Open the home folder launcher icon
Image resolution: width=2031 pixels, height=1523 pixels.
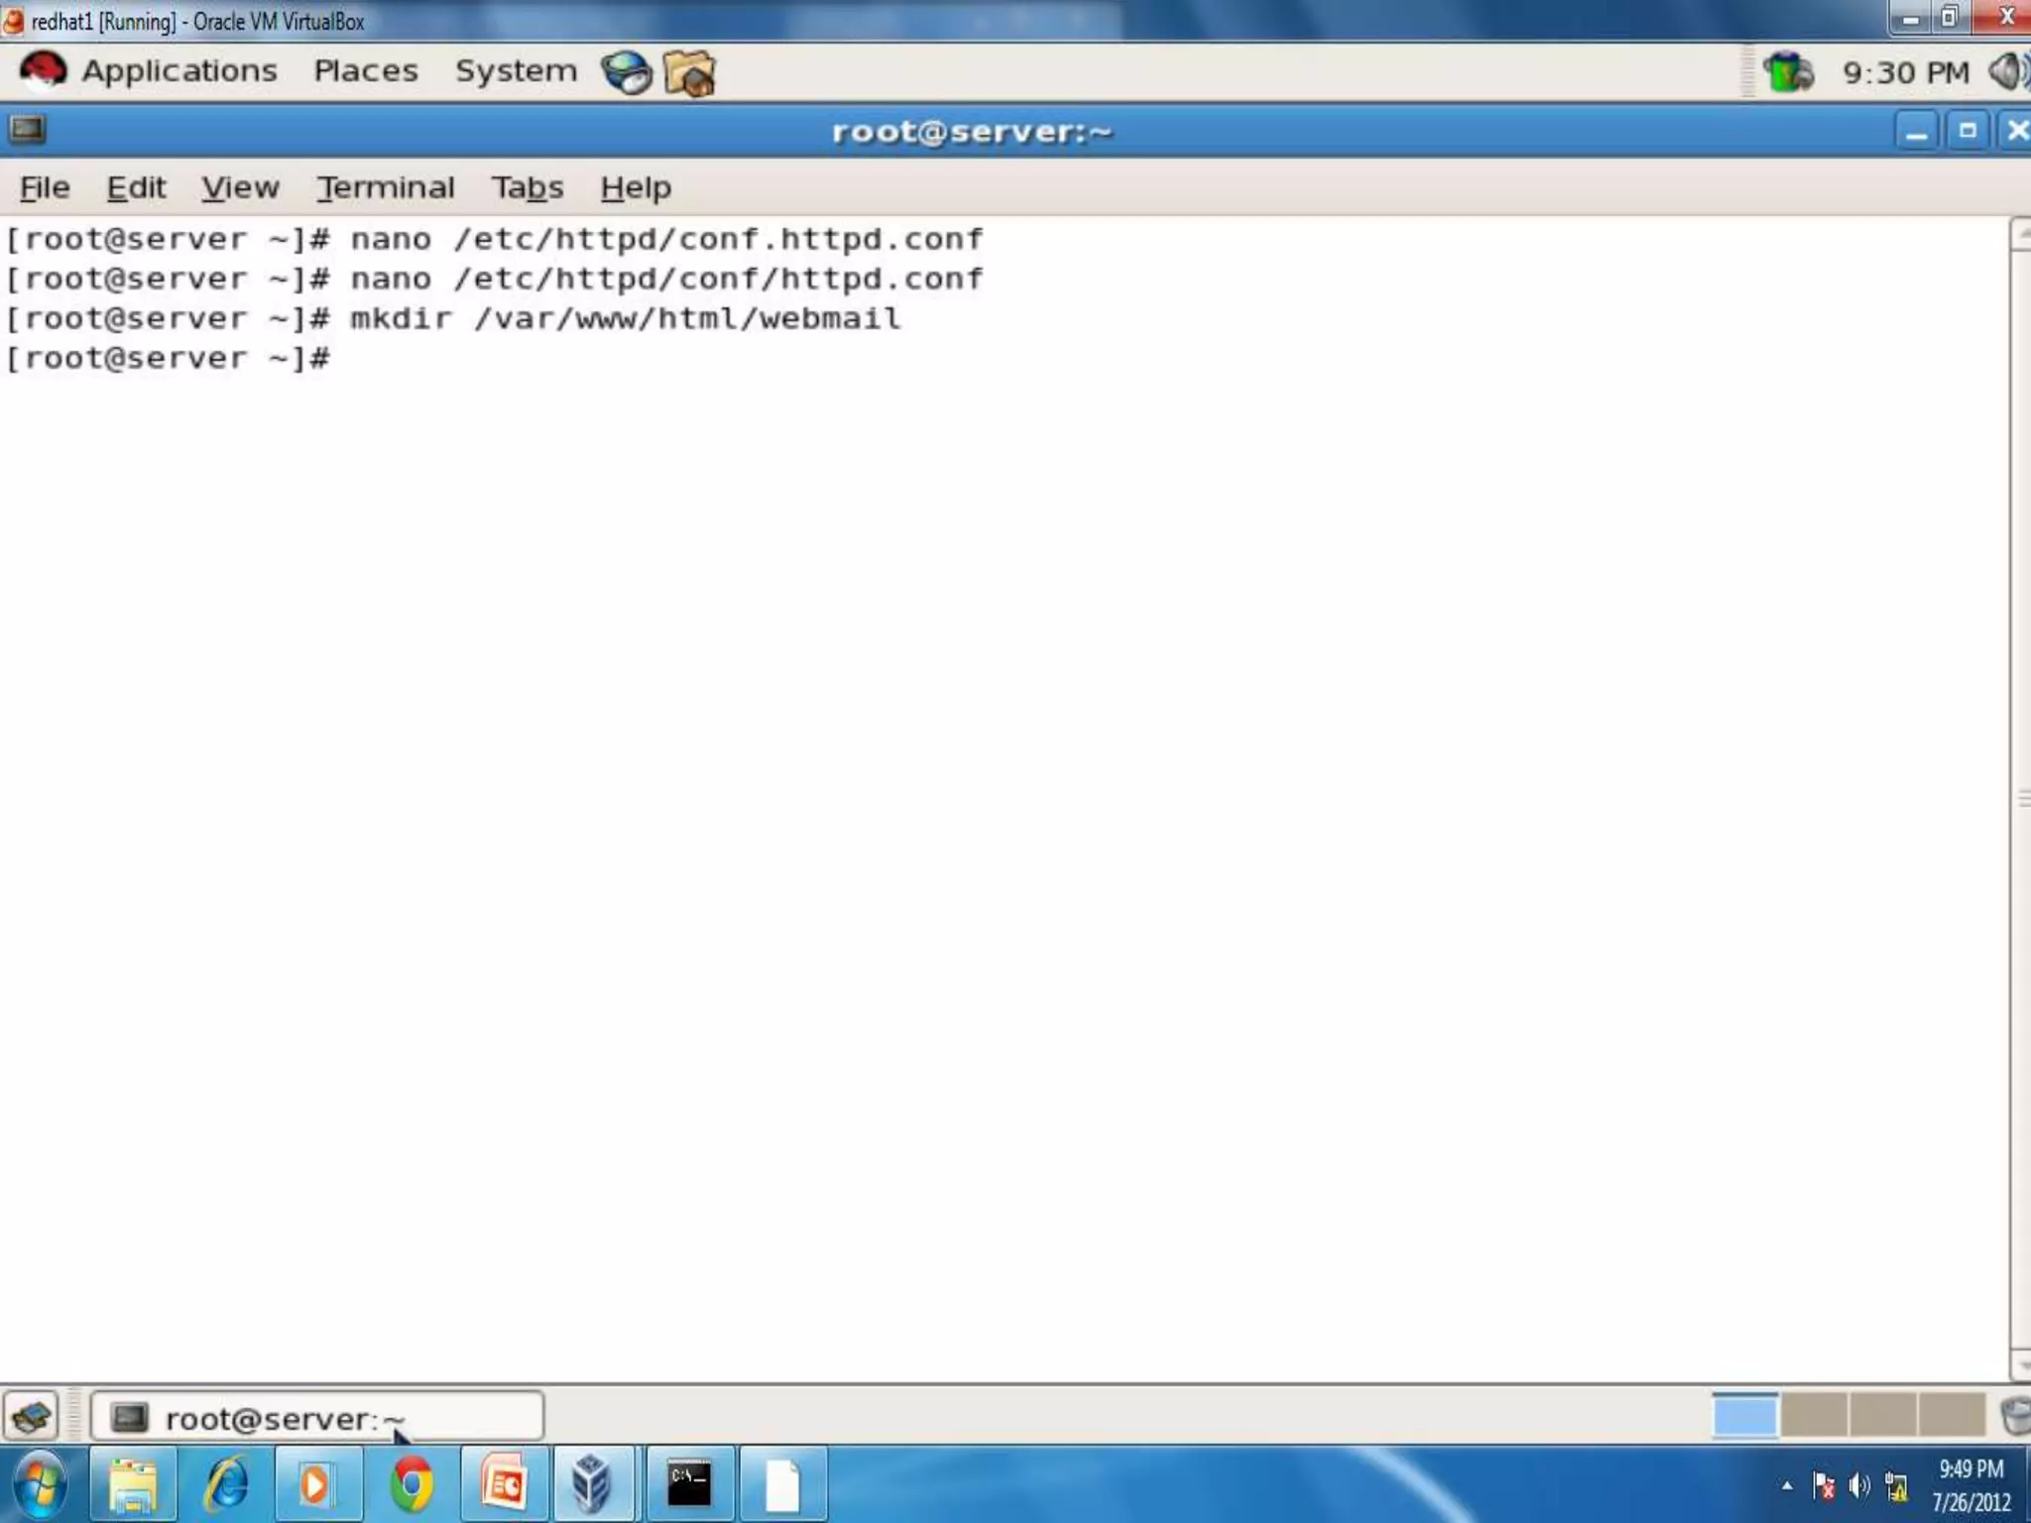[689, 72]
